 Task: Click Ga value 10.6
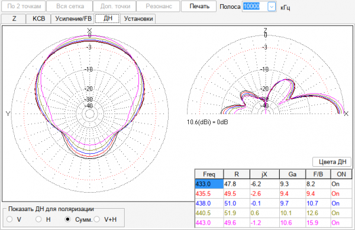pos(292,223)
